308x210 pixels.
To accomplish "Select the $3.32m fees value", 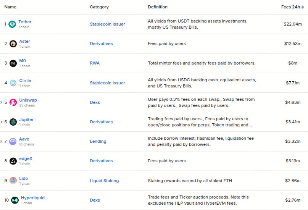I will pos(293,141).
